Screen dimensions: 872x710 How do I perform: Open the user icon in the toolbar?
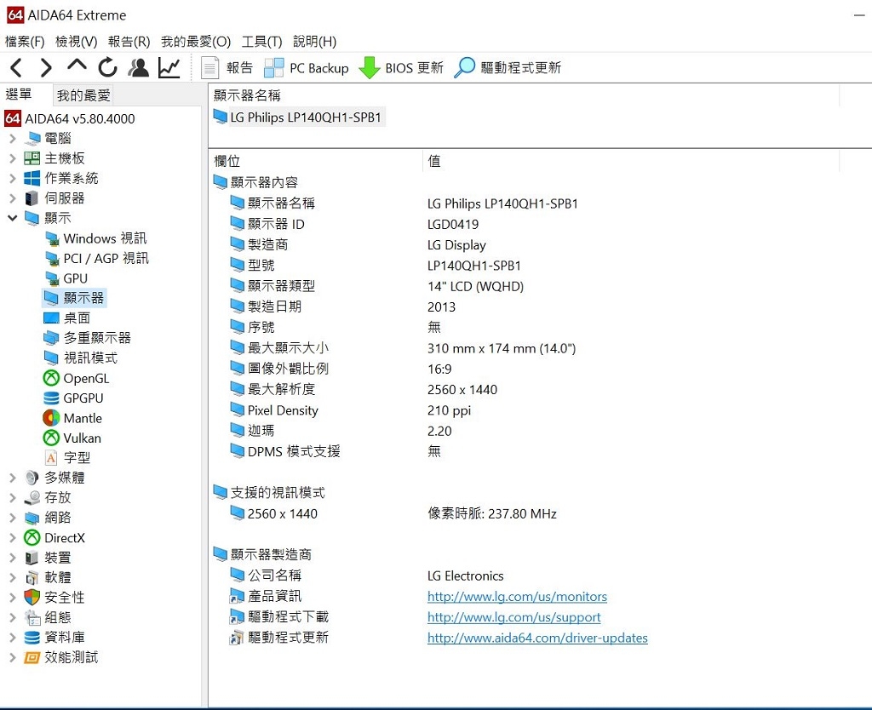pos(139,68)
